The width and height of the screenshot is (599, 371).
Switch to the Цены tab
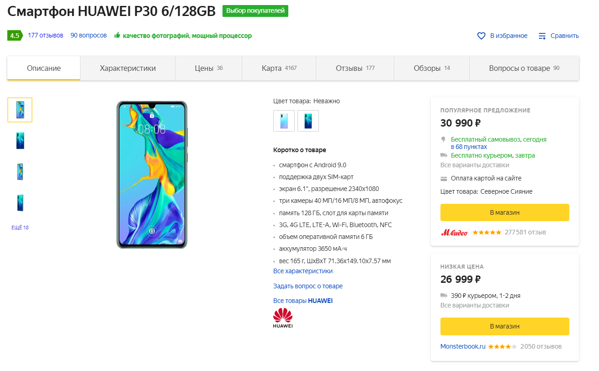208,68
